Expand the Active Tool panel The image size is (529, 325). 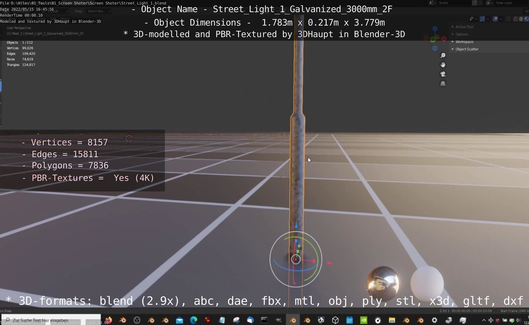coord(464,27)
